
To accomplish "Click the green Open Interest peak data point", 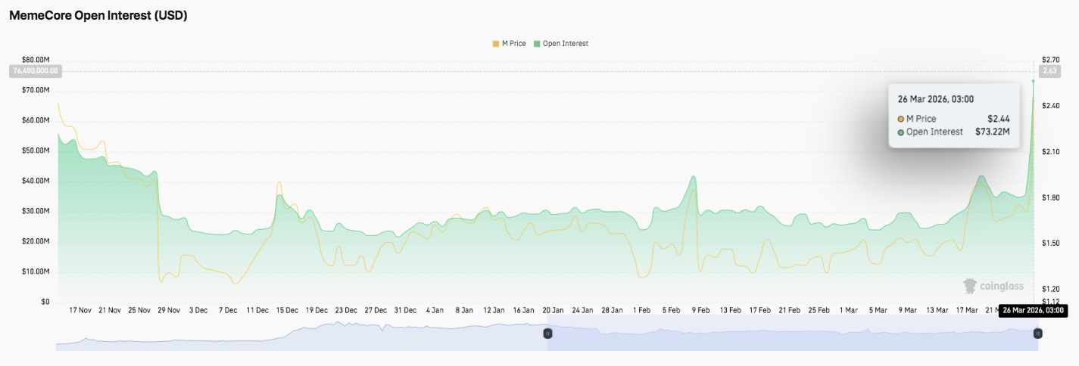I will (1033, 80).
